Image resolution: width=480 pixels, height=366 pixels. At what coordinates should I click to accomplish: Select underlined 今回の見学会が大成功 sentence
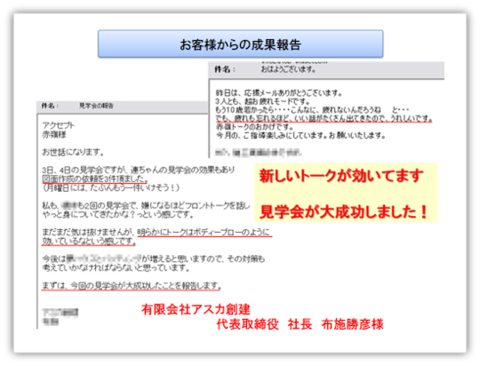pos(131,286)
